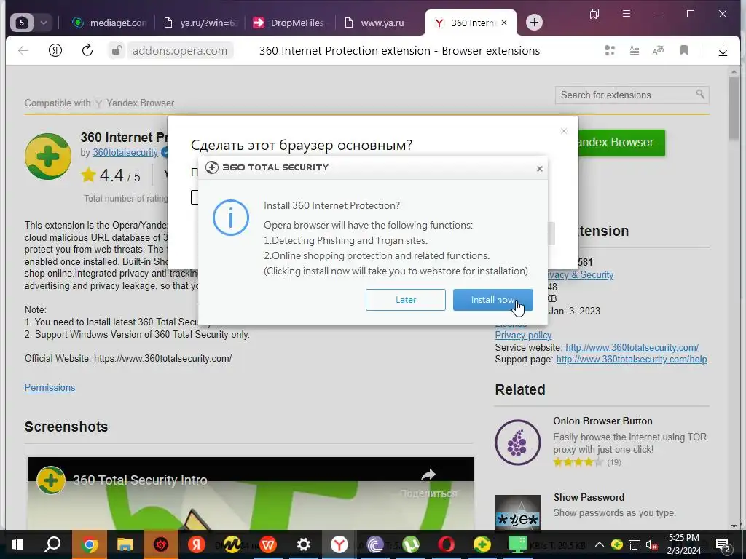This screenshot has width=746, height=559.
Task: Switch to the mediaget.com tab
Action: [x=109, y=23]
